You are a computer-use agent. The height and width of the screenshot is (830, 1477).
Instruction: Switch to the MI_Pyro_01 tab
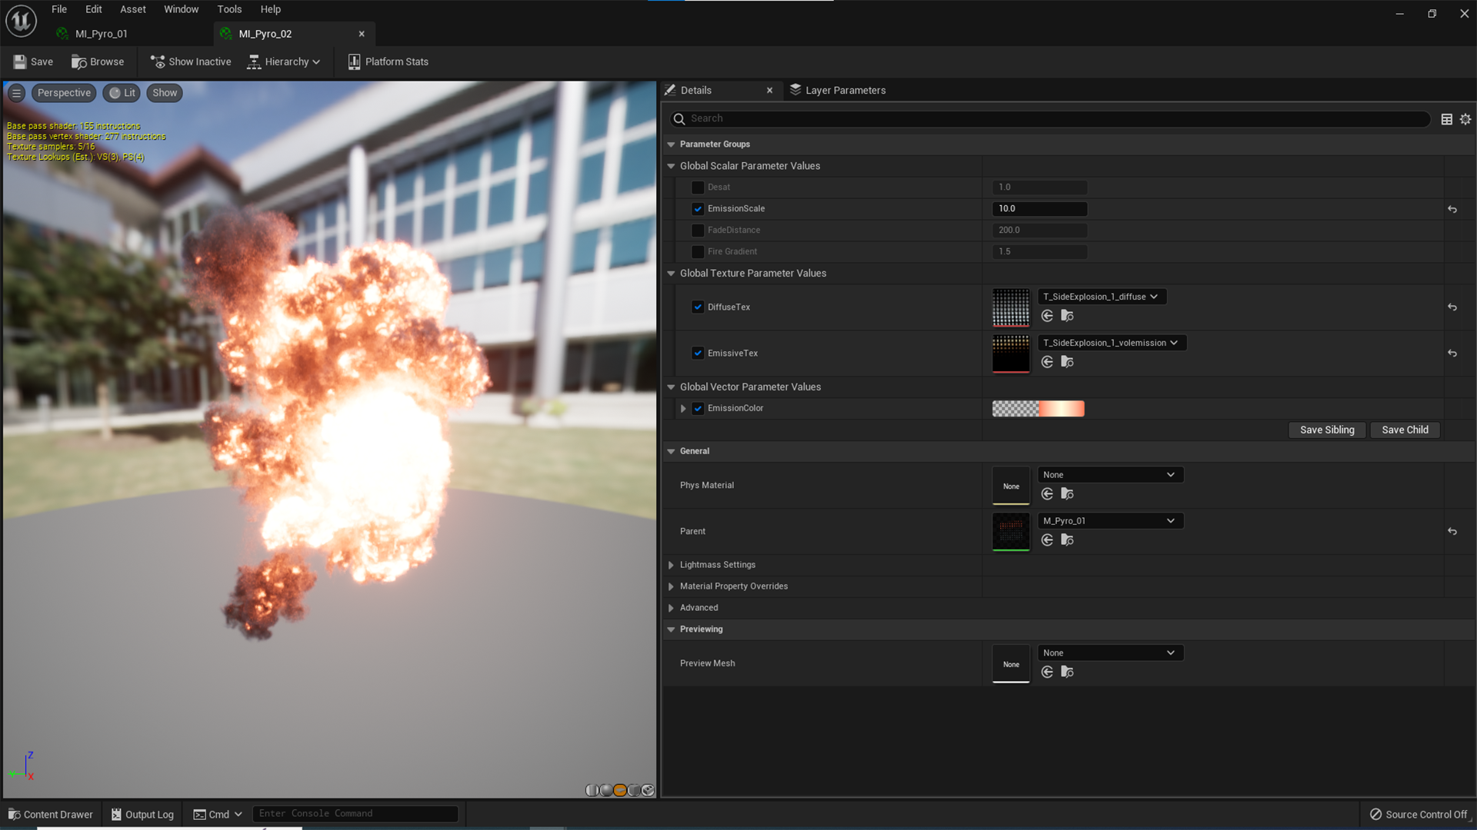[x=100, y=34]
